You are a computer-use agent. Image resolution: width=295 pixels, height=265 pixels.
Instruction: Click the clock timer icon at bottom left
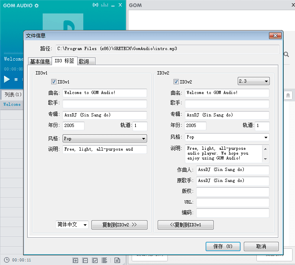click(x=7, y=260)
